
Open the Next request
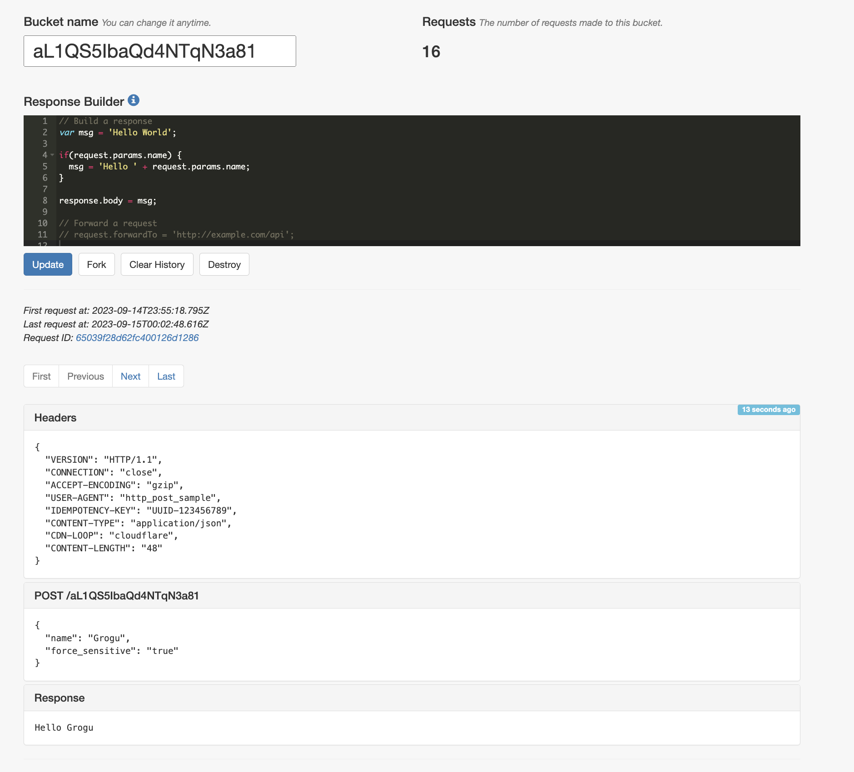pos(130,376)
